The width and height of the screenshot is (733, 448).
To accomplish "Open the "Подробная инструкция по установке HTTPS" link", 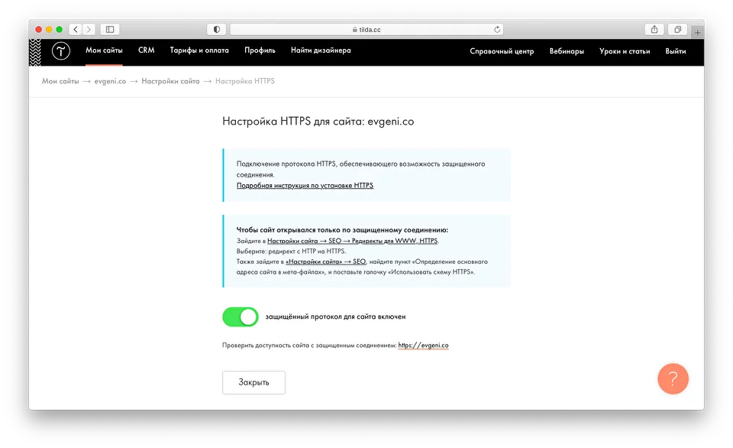I will coord(305,185).
